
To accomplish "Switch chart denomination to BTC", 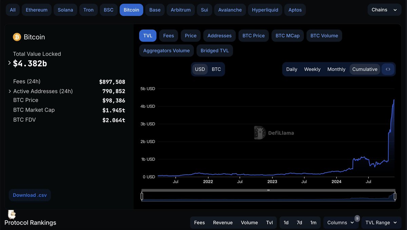I will tap(216, 69).
